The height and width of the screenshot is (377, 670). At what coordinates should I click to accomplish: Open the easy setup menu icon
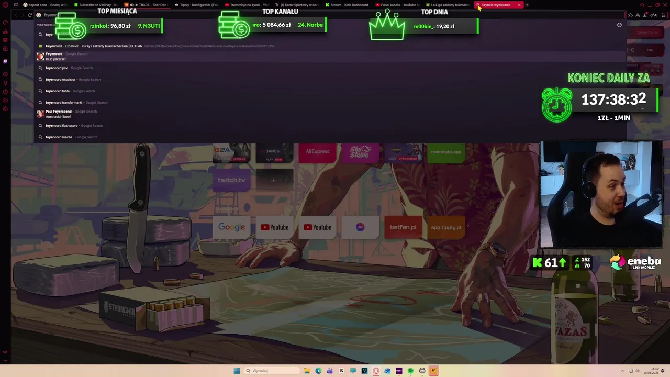[x=664, y=15]
